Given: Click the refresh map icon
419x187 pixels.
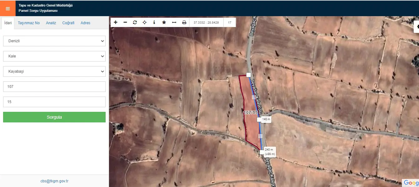Looking at the screenshot, I should point(135,22).
